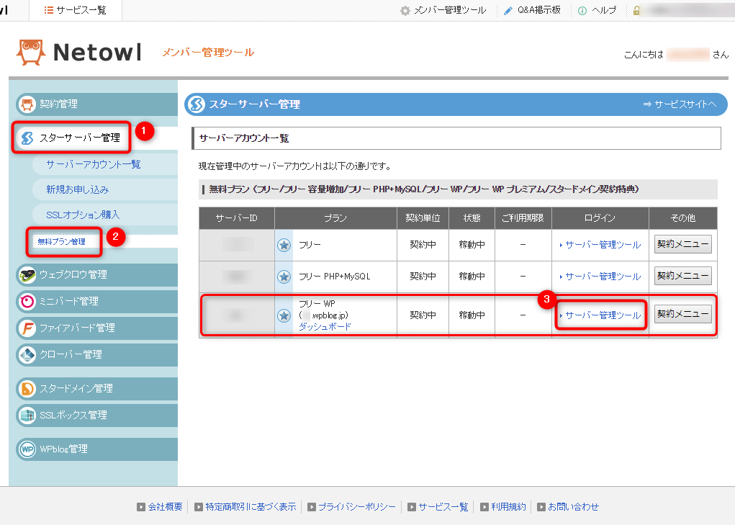
Task: Click the Netowl owl logo
Action: tap(31, 53)
